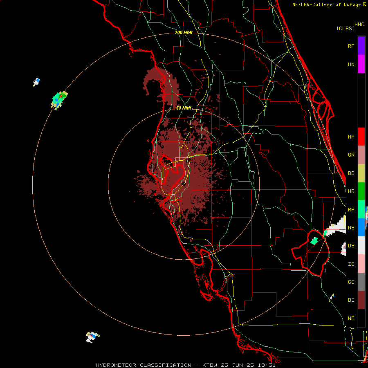
Task: Click the 'RA' legend label
Action: point(351,210)
